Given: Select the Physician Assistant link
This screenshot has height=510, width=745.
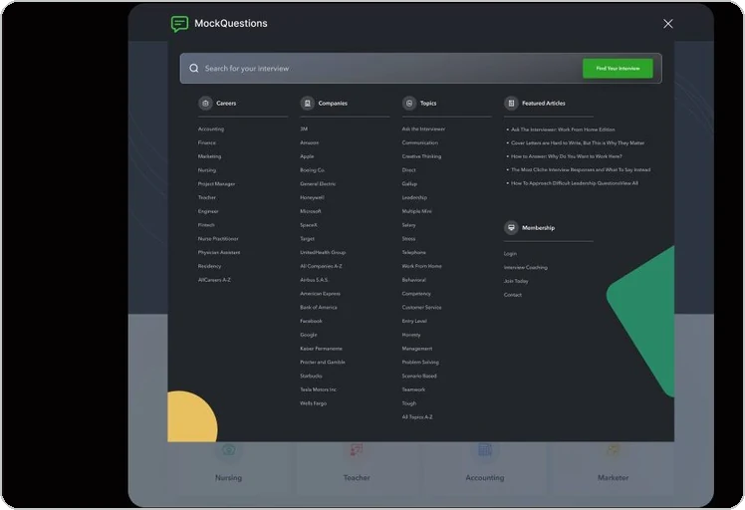Looking at the screenshot, I should pyautogui.click(x=219, y=253).
